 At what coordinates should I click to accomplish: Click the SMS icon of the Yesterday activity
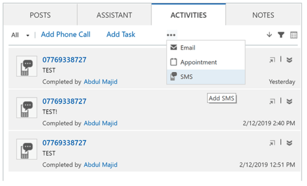27,66
